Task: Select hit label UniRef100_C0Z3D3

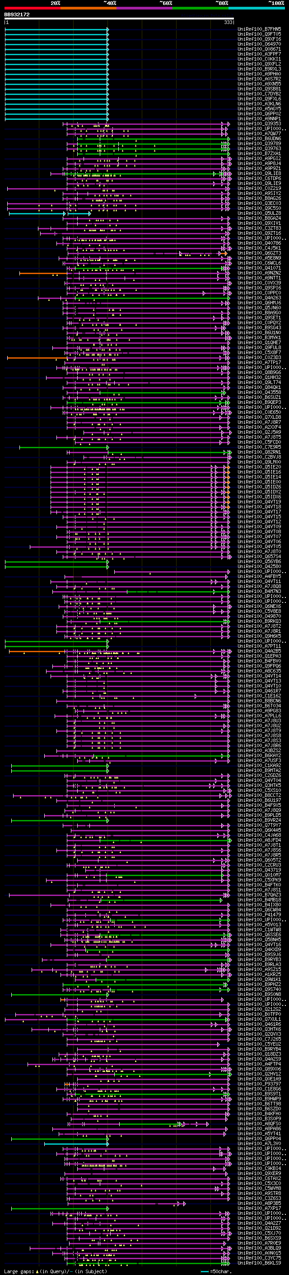Action: pyautogui.click(x=259, y=357)
